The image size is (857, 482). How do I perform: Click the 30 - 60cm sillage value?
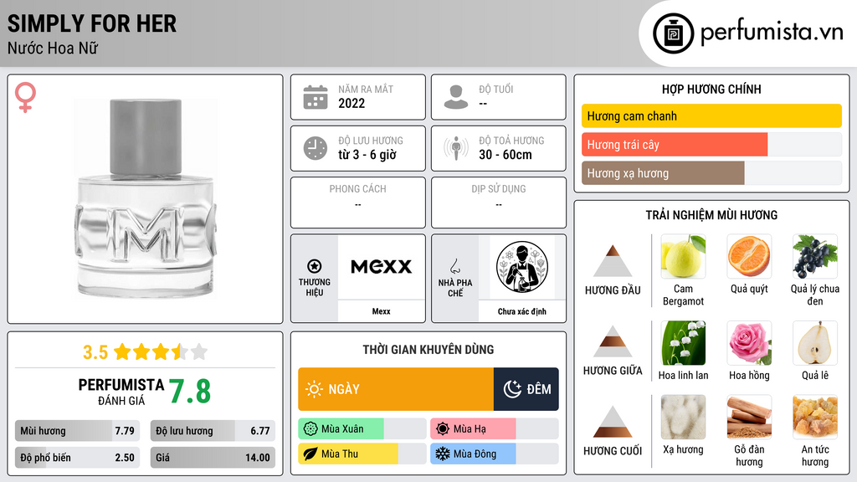505,155
